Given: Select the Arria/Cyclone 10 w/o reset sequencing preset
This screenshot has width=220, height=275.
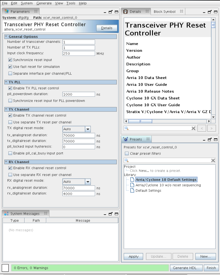Looking at the screenshot, I should pyautogui.click(x=168, y=185).
